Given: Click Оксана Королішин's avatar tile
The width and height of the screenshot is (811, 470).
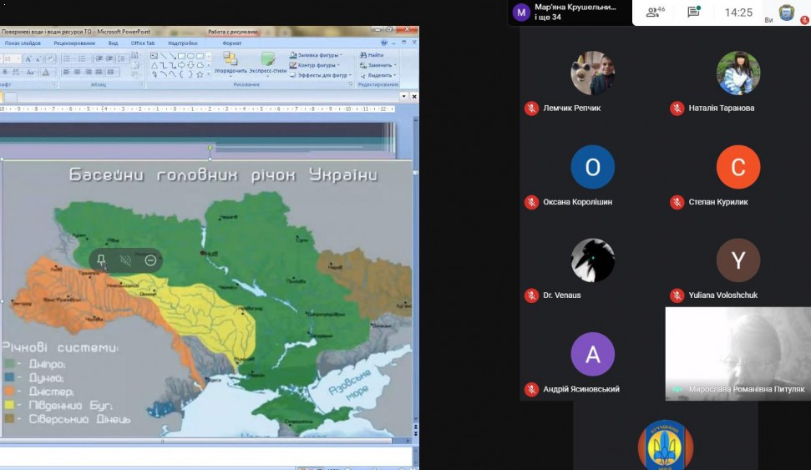Looking at the screenshot, I should click(x=592, y=167).
